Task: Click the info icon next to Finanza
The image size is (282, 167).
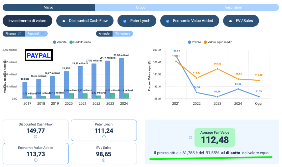Action: (x=20, y=34)
